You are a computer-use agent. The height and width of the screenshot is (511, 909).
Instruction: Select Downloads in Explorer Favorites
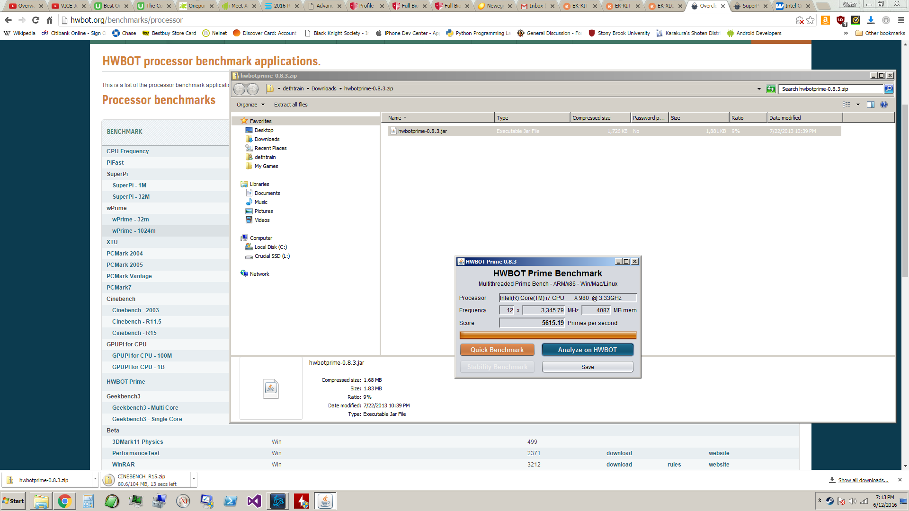tap(267, 139)
